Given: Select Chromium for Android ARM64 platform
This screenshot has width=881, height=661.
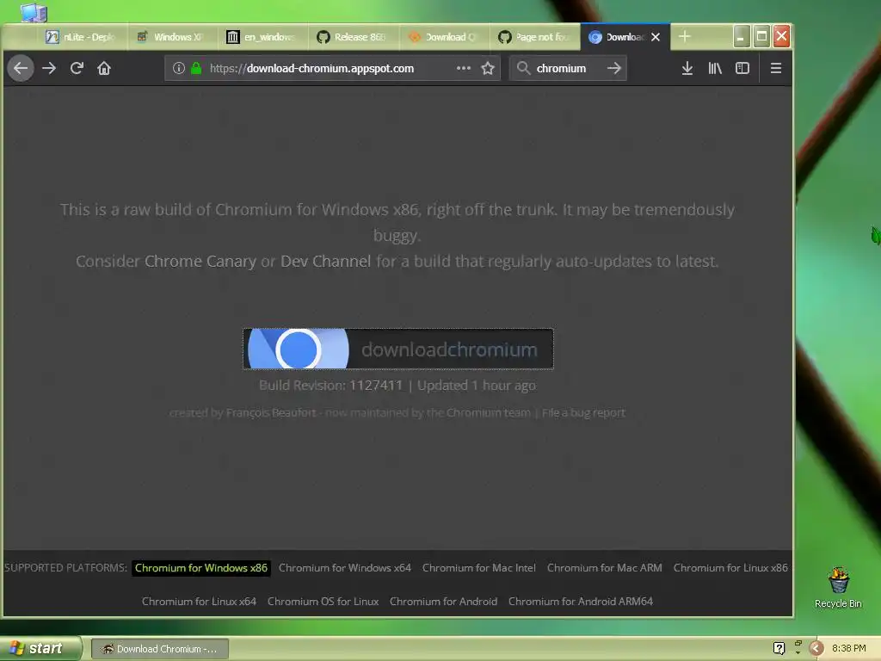Looking at the screenshot, I should click(x=581, y=602).
